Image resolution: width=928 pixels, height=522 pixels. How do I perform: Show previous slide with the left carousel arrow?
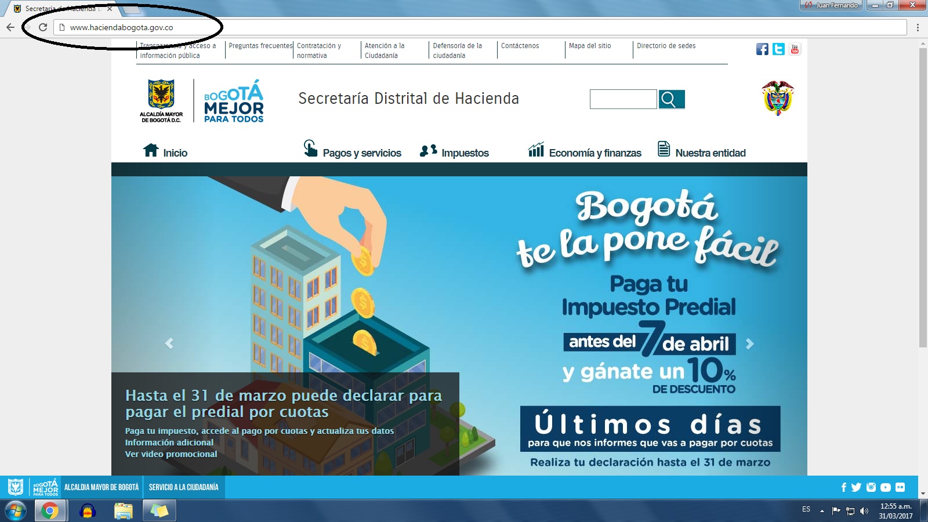[169, 343]
